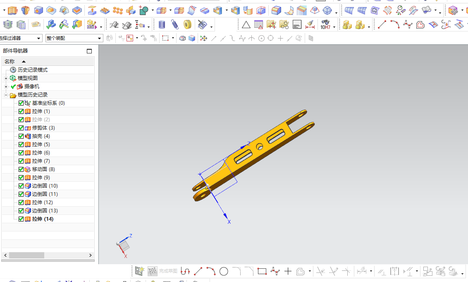The width and height of the screenshot is (468, 282).
Task: Click the Pattern Feature icon with orange cubes
Action: [x=117, y=11]
